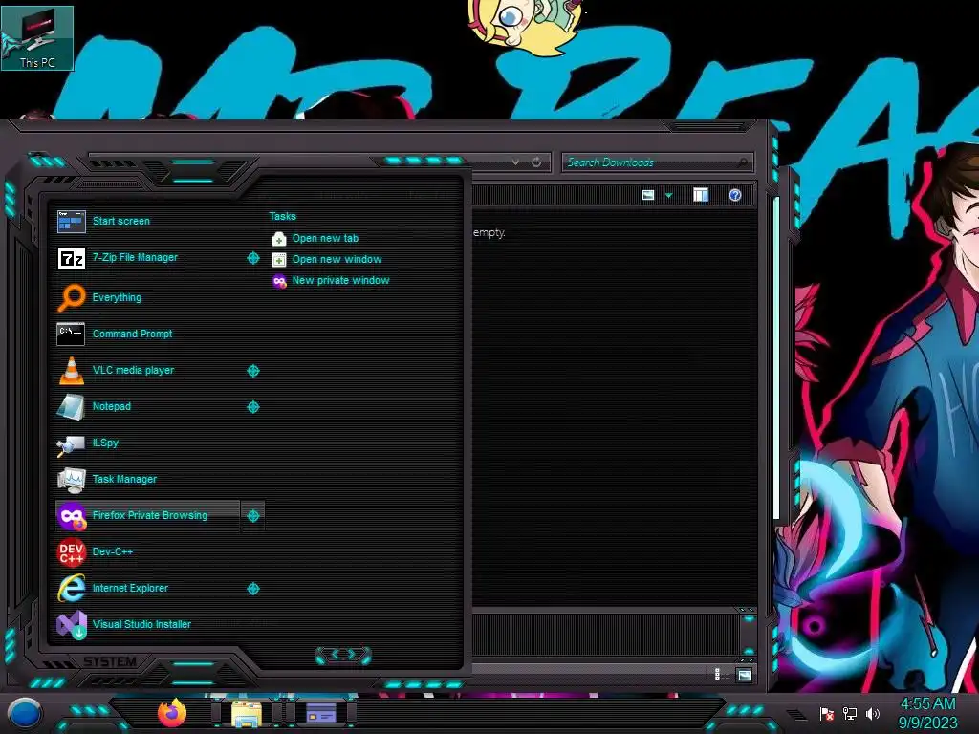Open the volume control in tray

(x=873, y=713)
